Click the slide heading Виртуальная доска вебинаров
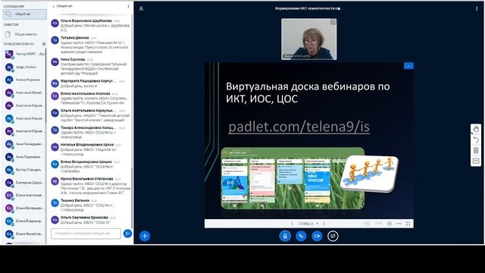Image resolution: width=485 pixels, height=273 pixels. (x=308, y=93)
